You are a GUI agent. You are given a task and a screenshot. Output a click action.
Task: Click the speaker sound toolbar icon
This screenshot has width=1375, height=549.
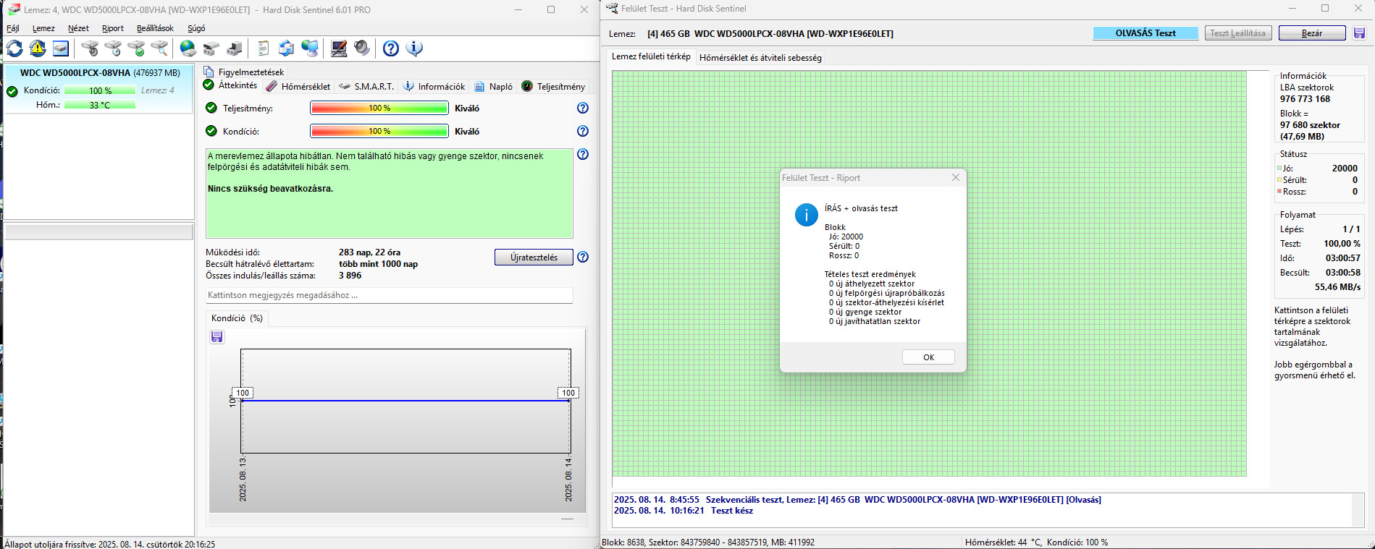[362, 48]
